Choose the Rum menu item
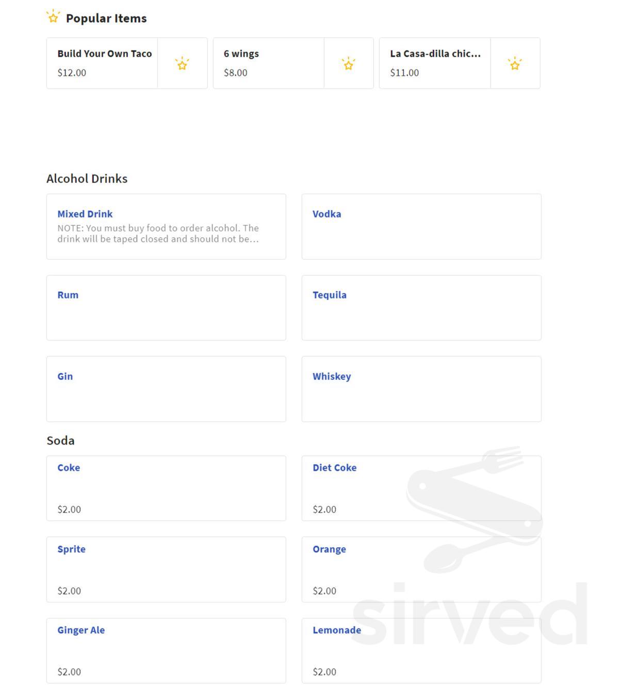The image size is (619, 693). click(68, 295)
